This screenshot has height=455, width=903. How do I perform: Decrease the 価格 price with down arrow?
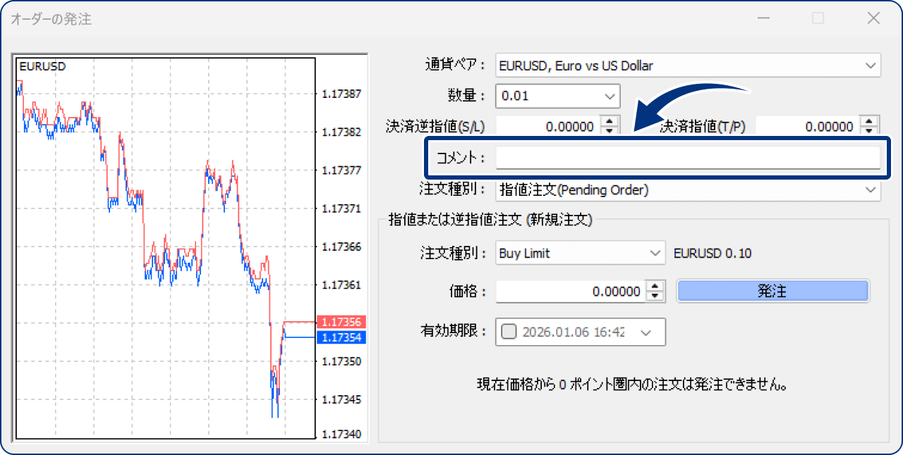click(656, 294)
